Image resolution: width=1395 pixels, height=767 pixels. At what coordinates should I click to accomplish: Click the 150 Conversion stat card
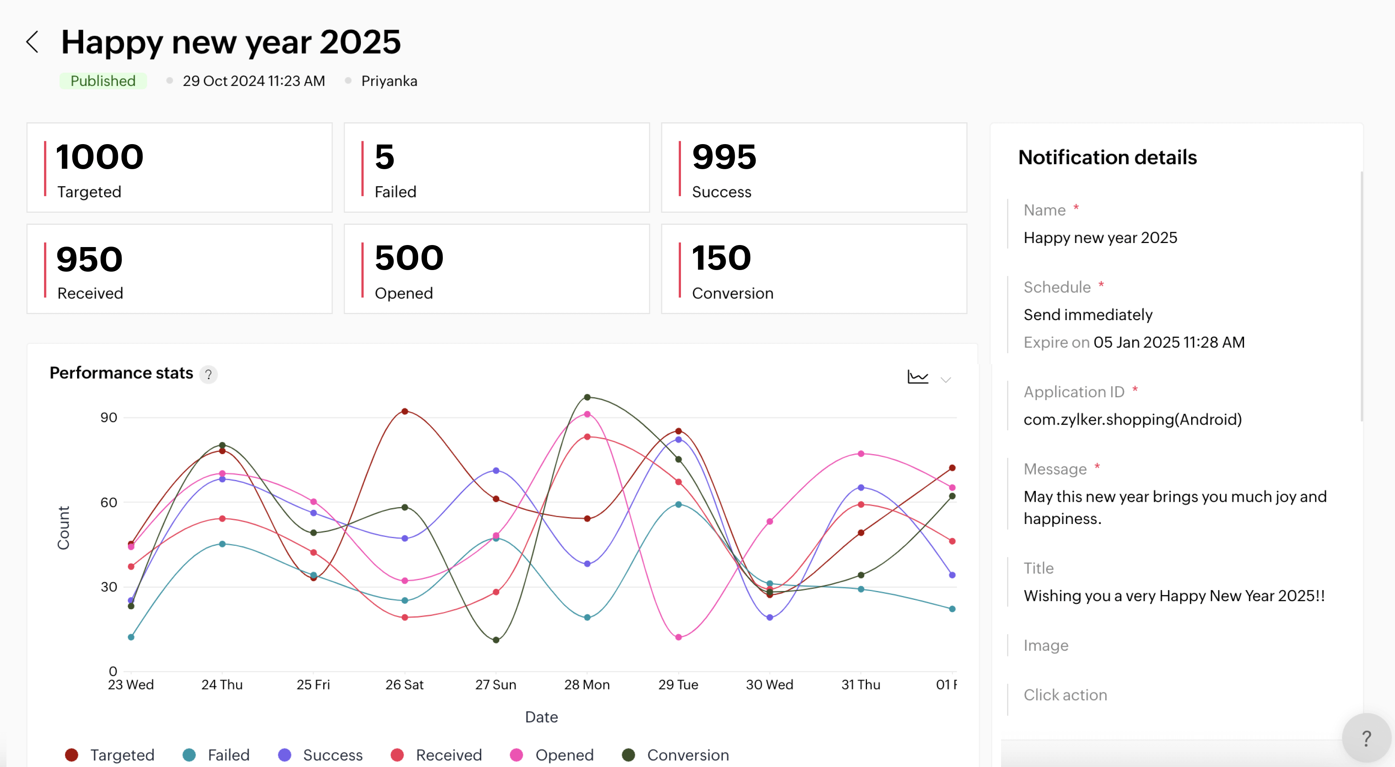click(x=814, y=269)
